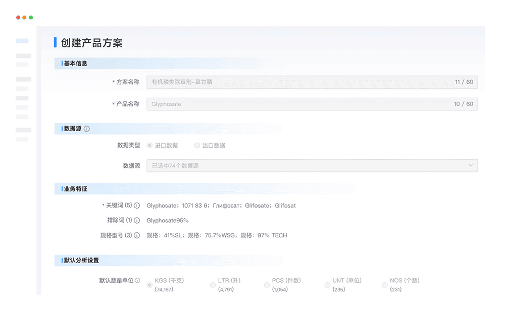This screenshot has width=505, height=317.
Task: Choose KGS (千克) as default quantity unit
Action: click(x=149, y=285)
